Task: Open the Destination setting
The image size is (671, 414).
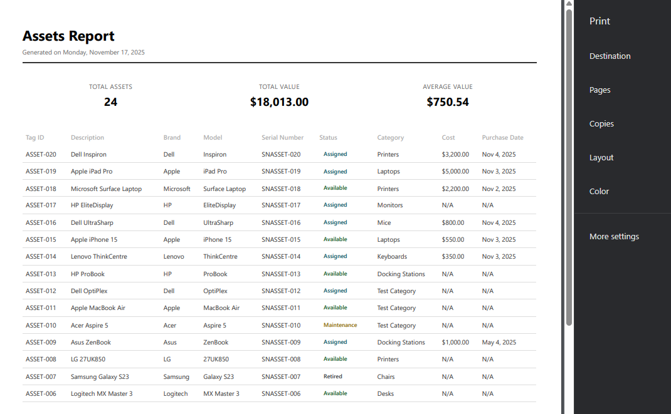Action: 610,56
